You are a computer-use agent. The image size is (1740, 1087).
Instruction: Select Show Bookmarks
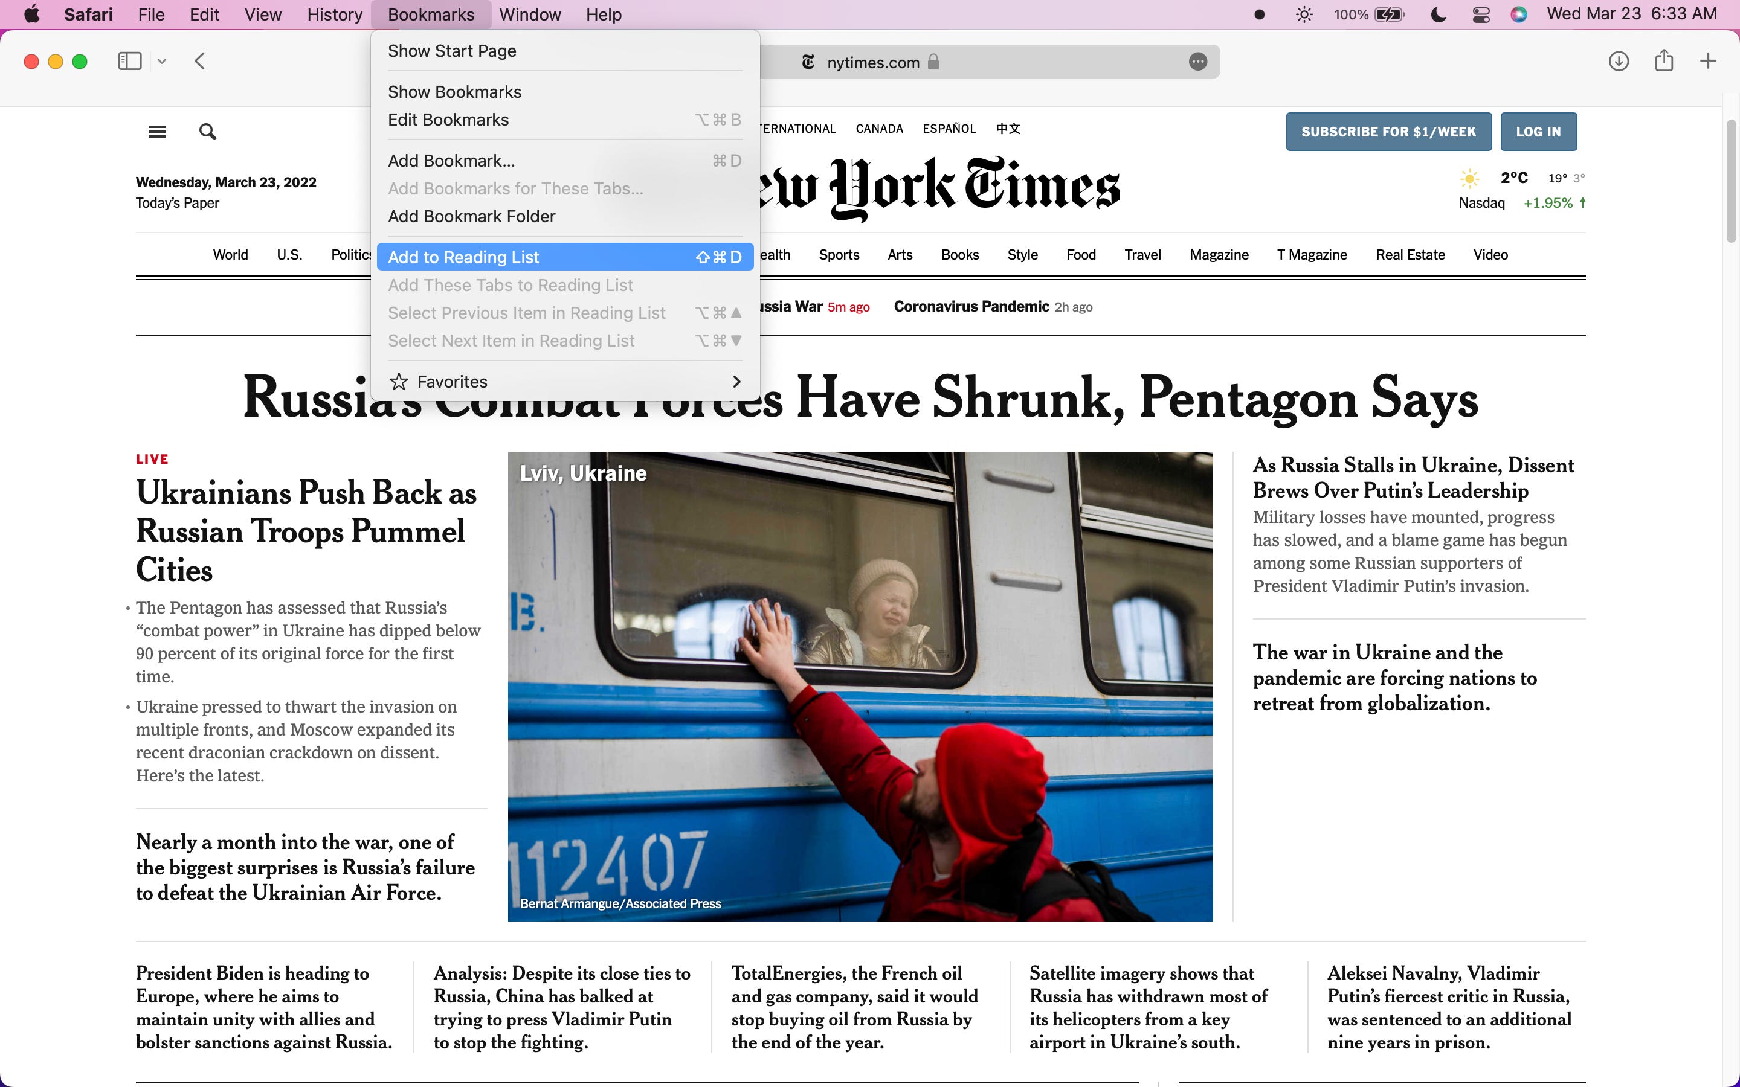tap(565, 92)
